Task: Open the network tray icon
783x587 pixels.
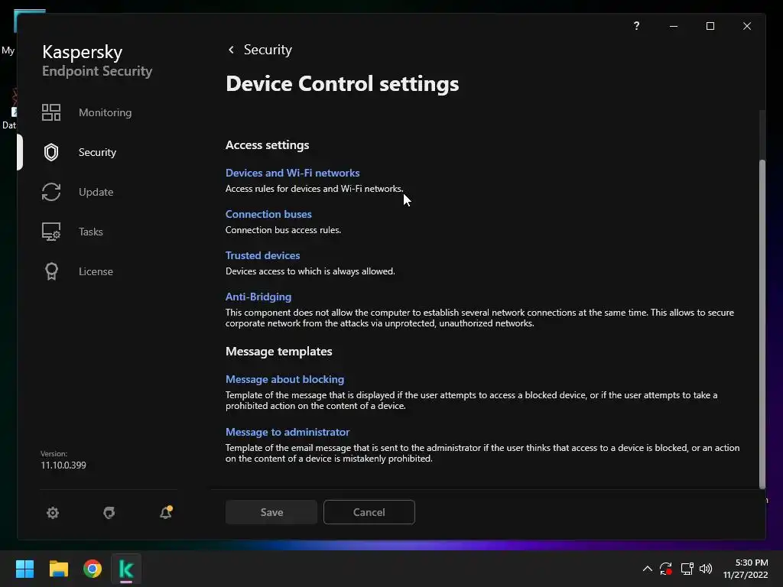Action: click(x=687, y=569)
